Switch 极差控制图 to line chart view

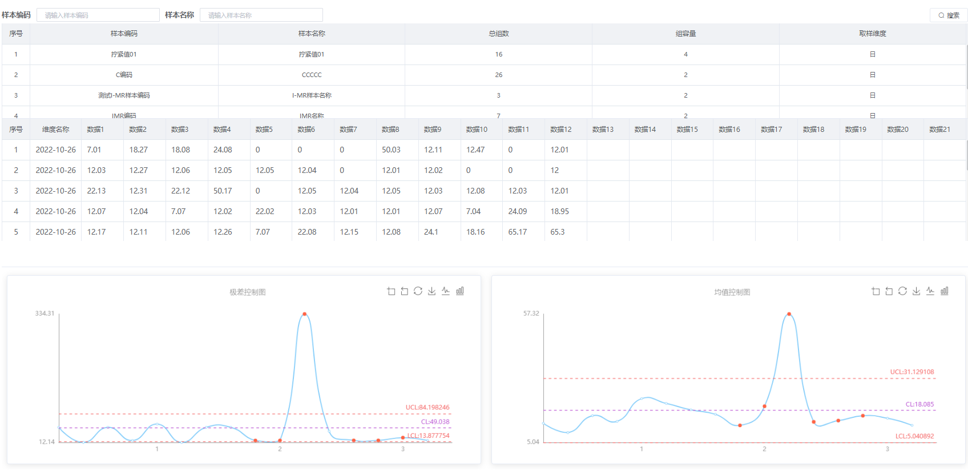(x=446, y=291)
